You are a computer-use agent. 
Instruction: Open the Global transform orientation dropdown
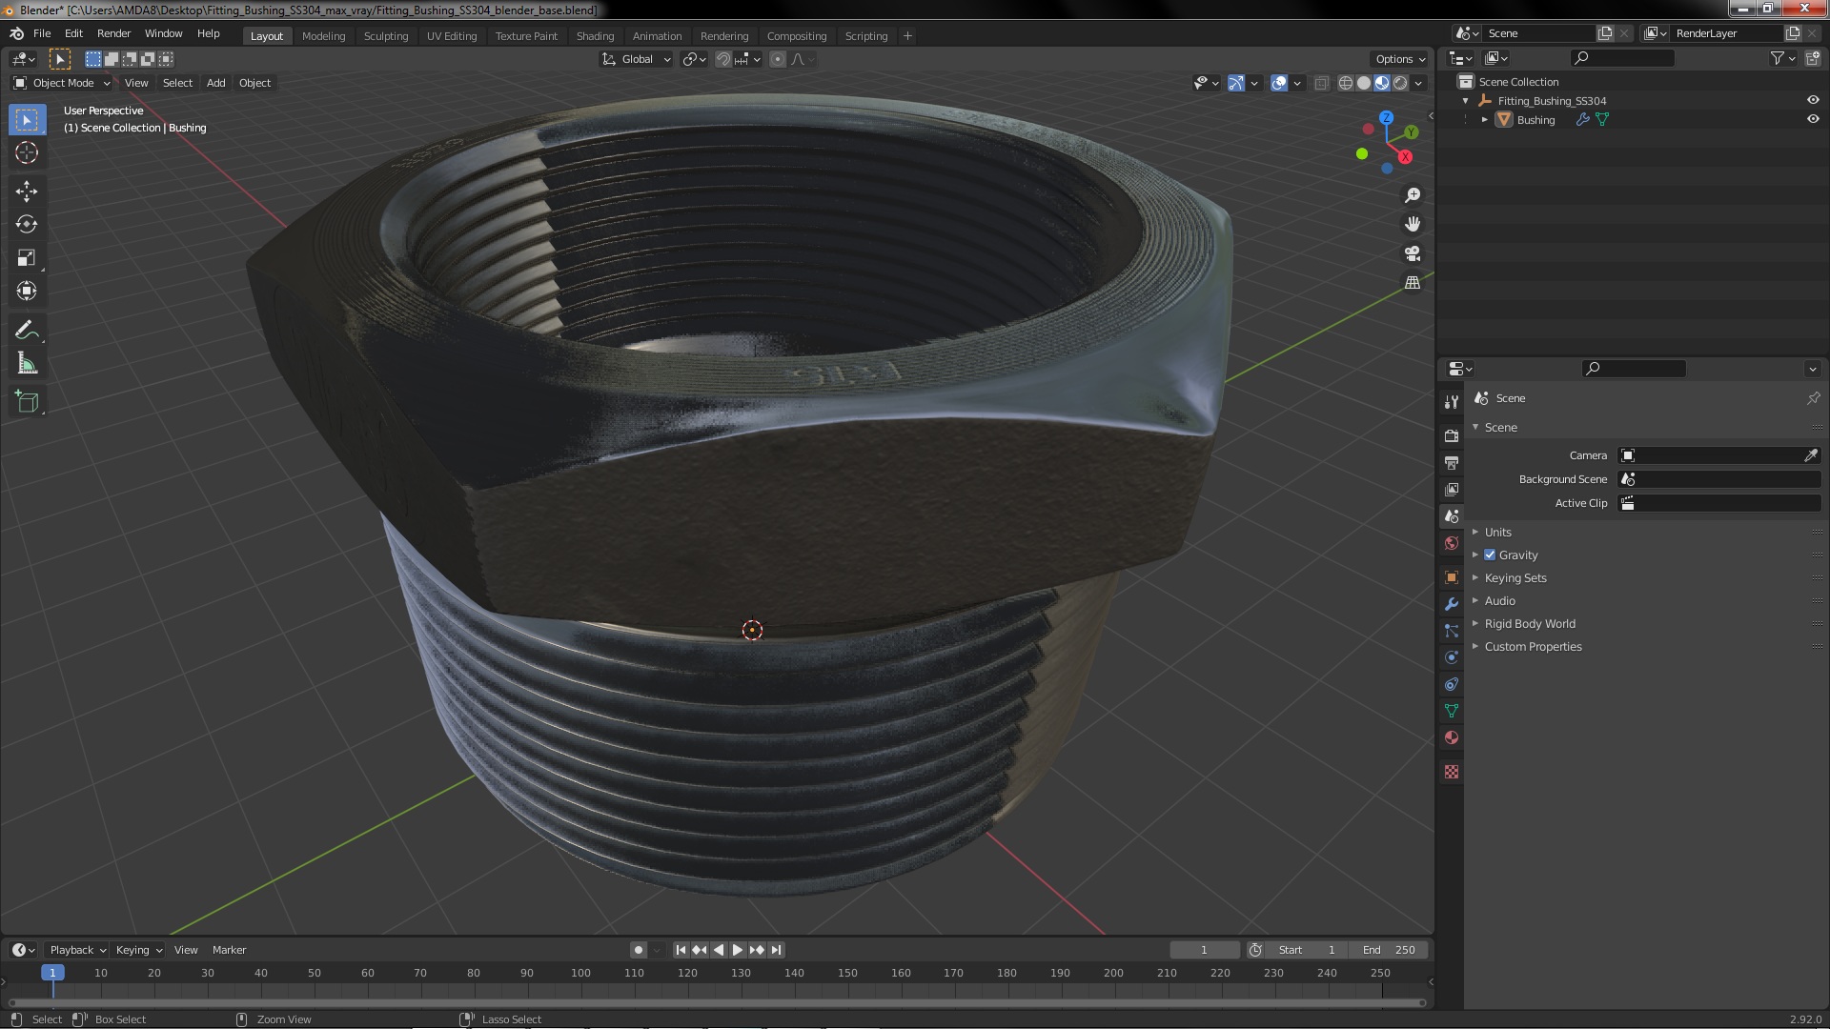click(x=636, y=59)
